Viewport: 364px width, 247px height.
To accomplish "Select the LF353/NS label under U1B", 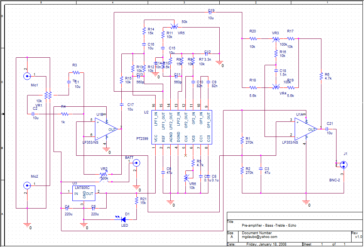I will [90, 142].
